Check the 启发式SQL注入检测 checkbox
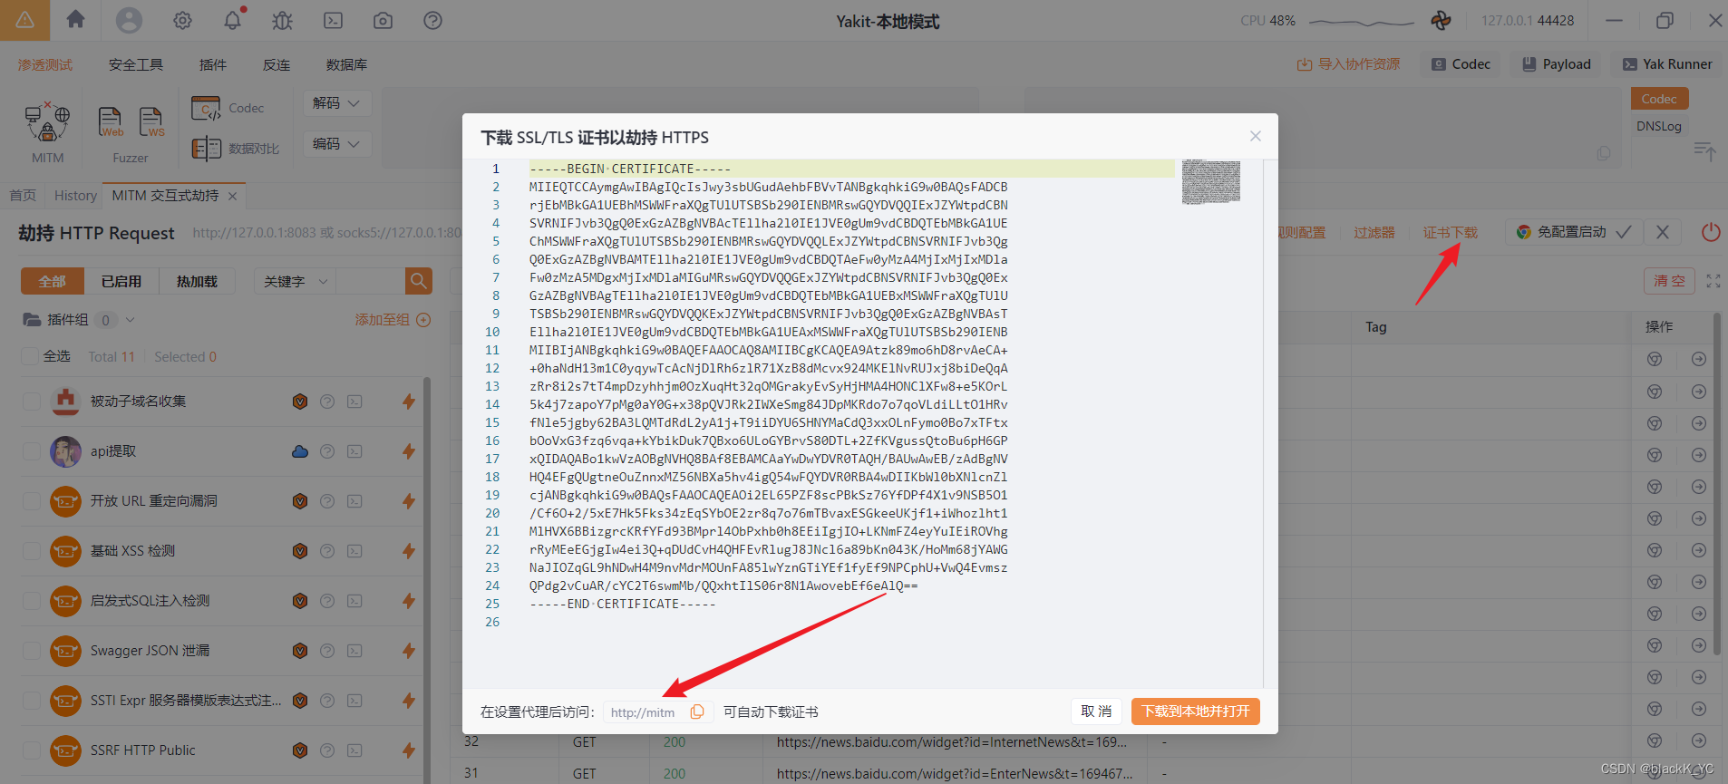 (x=32, y=601)
